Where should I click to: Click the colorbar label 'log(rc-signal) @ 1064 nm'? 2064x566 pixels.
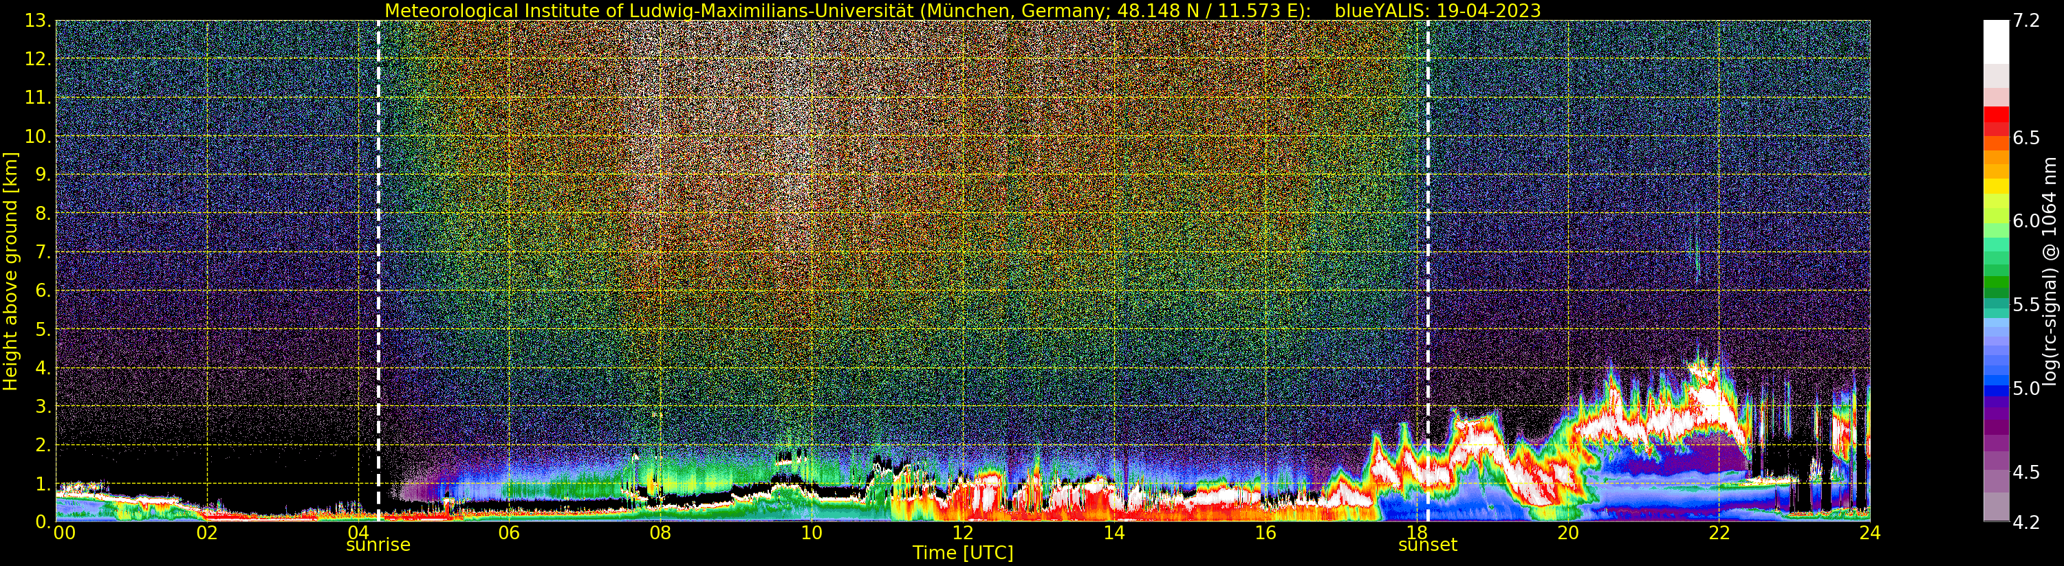[2050, 271]
